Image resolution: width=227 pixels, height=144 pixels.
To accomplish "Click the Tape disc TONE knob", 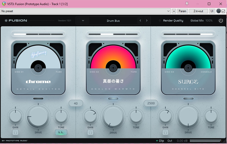I will pyautogui.click(x=136, y=116).
